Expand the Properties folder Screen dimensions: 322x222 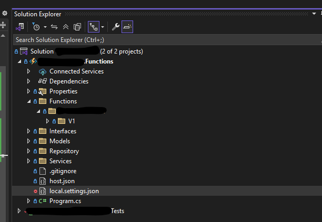pos(28,91)
